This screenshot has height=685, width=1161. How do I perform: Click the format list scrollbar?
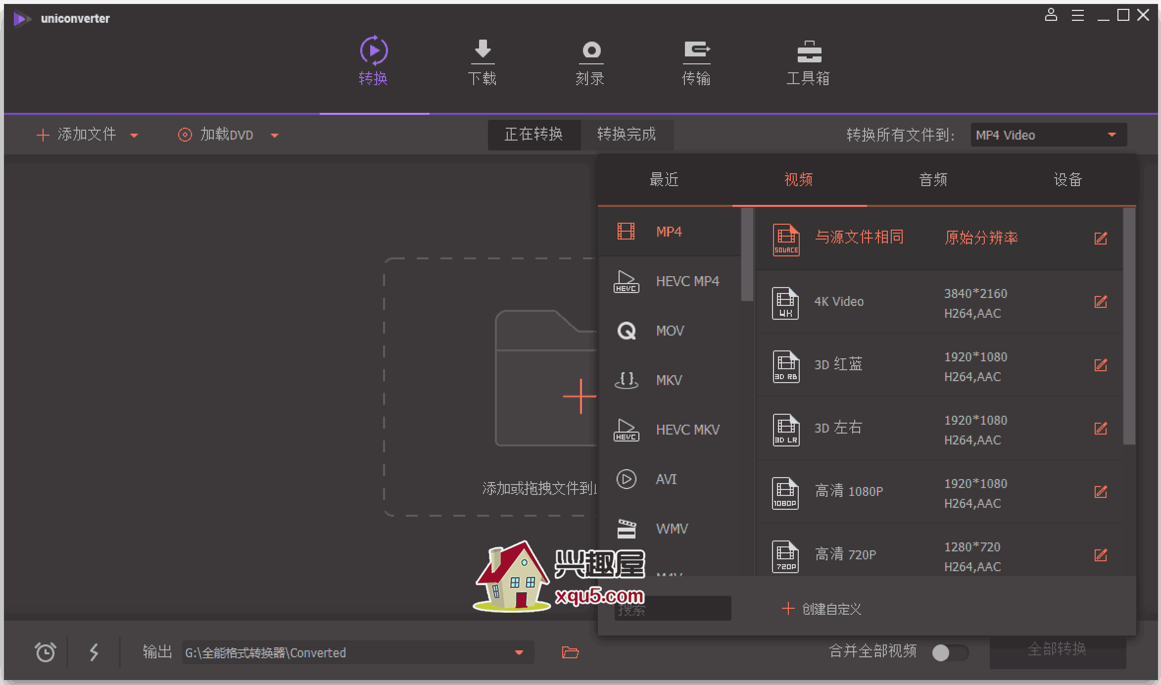click(747, 254)
